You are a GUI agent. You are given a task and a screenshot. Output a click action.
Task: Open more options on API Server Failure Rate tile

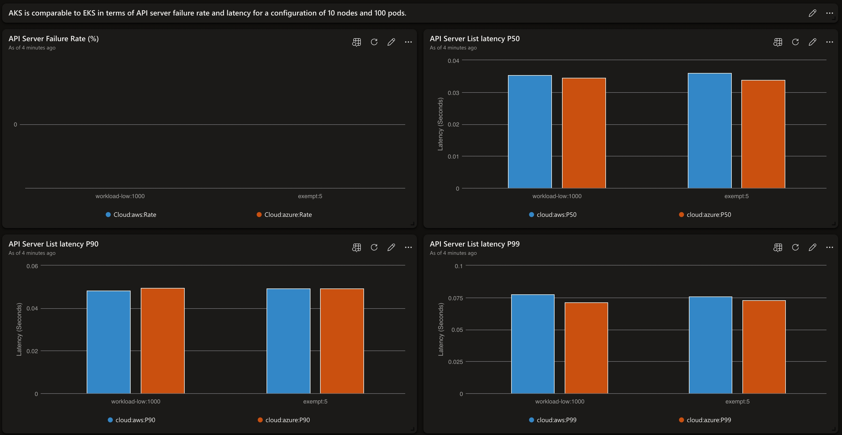(408, 42)
